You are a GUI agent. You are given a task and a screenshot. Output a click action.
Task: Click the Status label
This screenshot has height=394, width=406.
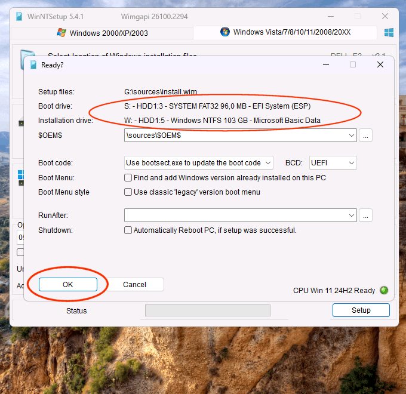(x=76, y=310)
